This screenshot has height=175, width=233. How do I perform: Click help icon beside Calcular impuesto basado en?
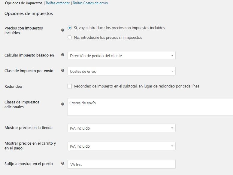coord(63,55)
